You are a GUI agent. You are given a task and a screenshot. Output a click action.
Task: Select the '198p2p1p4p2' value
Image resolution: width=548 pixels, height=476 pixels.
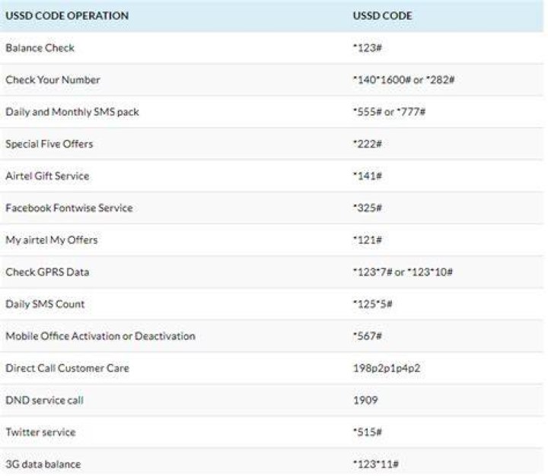coord(387,369)
